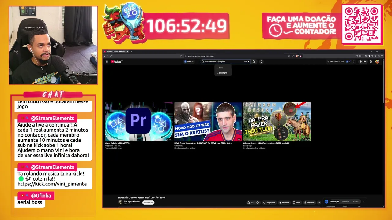This screenshot has width=392, height=220.
Task: Click the blue extension logo icon
Action: (x=326, y=202)
